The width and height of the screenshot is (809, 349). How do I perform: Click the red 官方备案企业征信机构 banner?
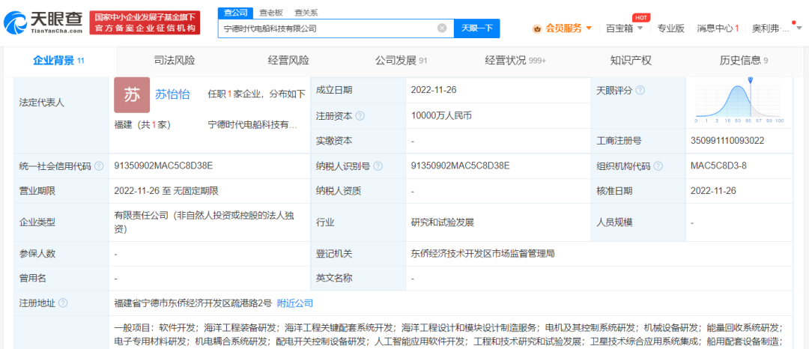[x=145, y=22]
